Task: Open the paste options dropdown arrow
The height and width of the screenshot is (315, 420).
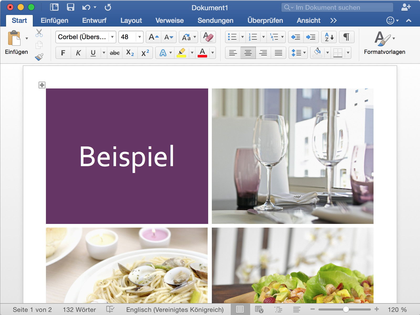Action: tap(27, 38)
